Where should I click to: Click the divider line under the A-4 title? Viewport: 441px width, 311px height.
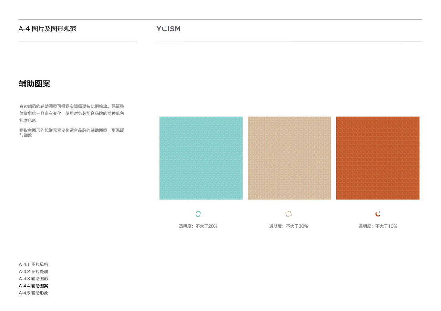(78, 42)
